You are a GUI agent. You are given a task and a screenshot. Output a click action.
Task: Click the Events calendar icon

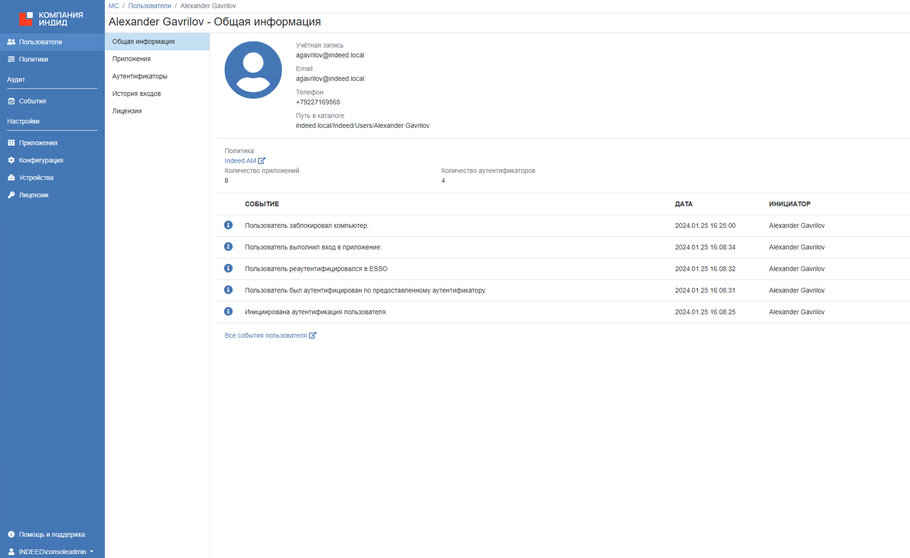11,101
